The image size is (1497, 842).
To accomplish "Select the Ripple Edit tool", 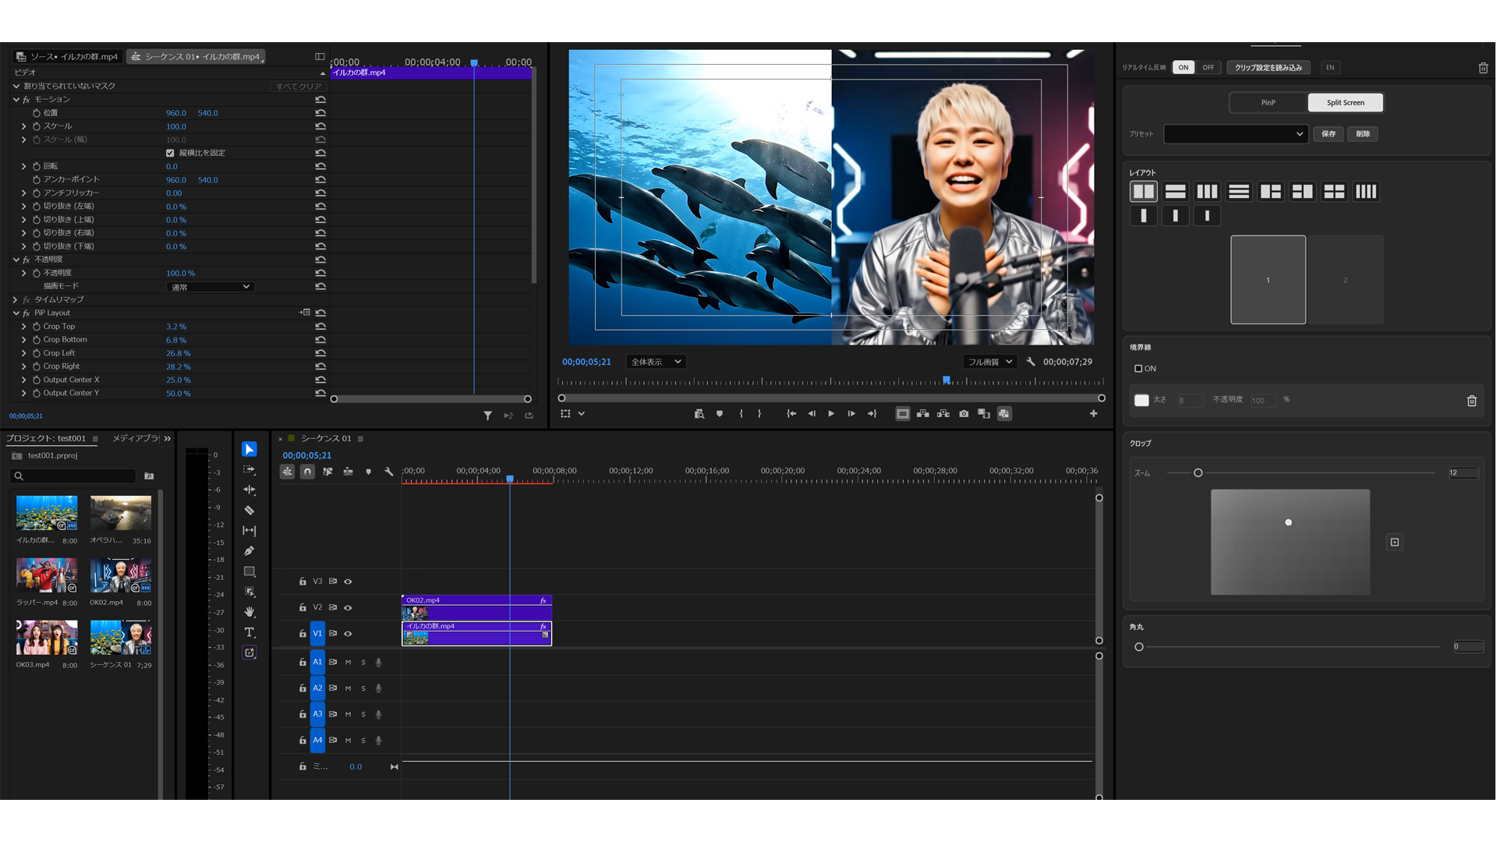I will pos(249,490).
